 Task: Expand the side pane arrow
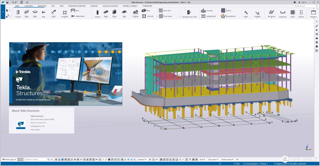pos(316,21)
